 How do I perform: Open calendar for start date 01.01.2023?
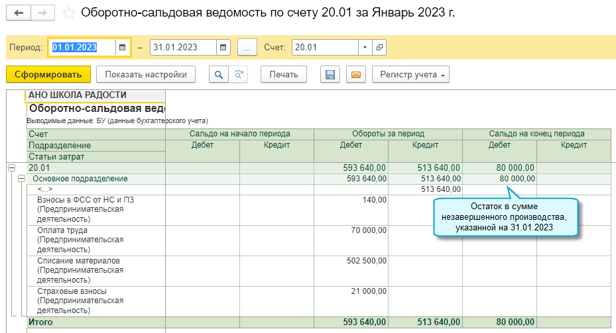pyautogui.click(x=123, y=48)
